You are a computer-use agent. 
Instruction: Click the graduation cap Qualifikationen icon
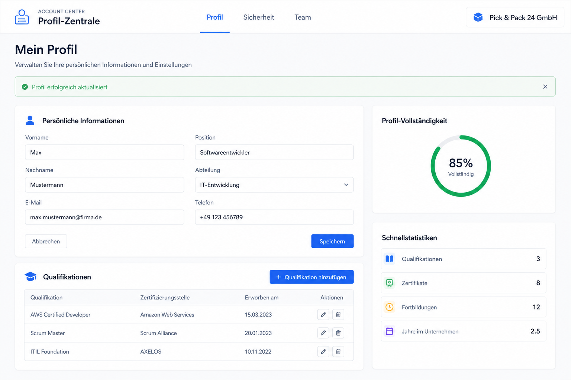(x=30, y=277)
